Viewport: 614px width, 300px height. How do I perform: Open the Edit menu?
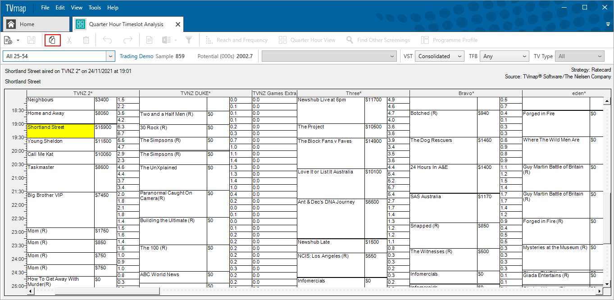[60, 8]
